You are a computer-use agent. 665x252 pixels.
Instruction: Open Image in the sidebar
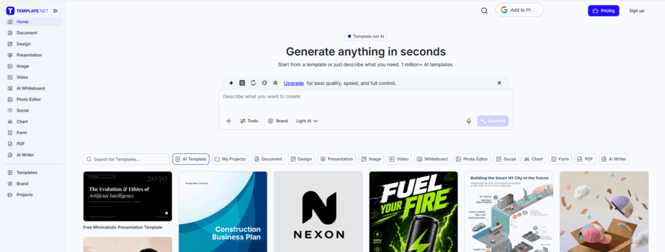click(33, 66)
